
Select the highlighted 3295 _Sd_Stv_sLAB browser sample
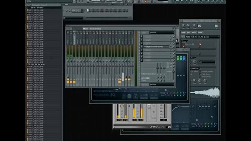click(x=37, y=64)
